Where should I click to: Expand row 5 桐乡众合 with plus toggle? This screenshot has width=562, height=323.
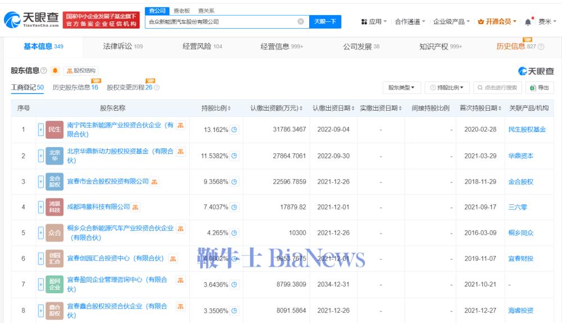point(41,233)
